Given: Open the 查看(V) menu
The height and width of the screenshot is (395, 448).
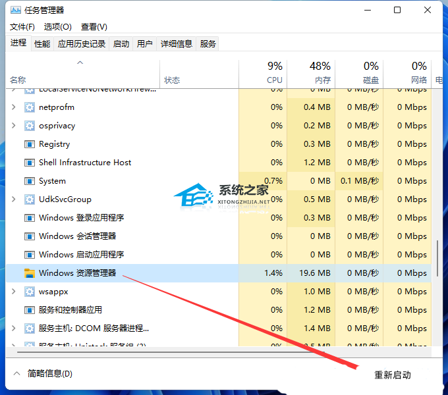Looking at the screenshot, I should [94, 27].
